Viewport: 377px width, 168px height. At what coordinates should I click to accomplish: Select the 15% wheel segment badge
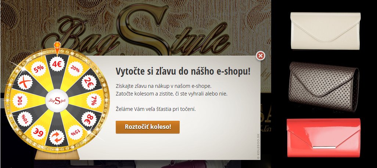coord(75,132)
